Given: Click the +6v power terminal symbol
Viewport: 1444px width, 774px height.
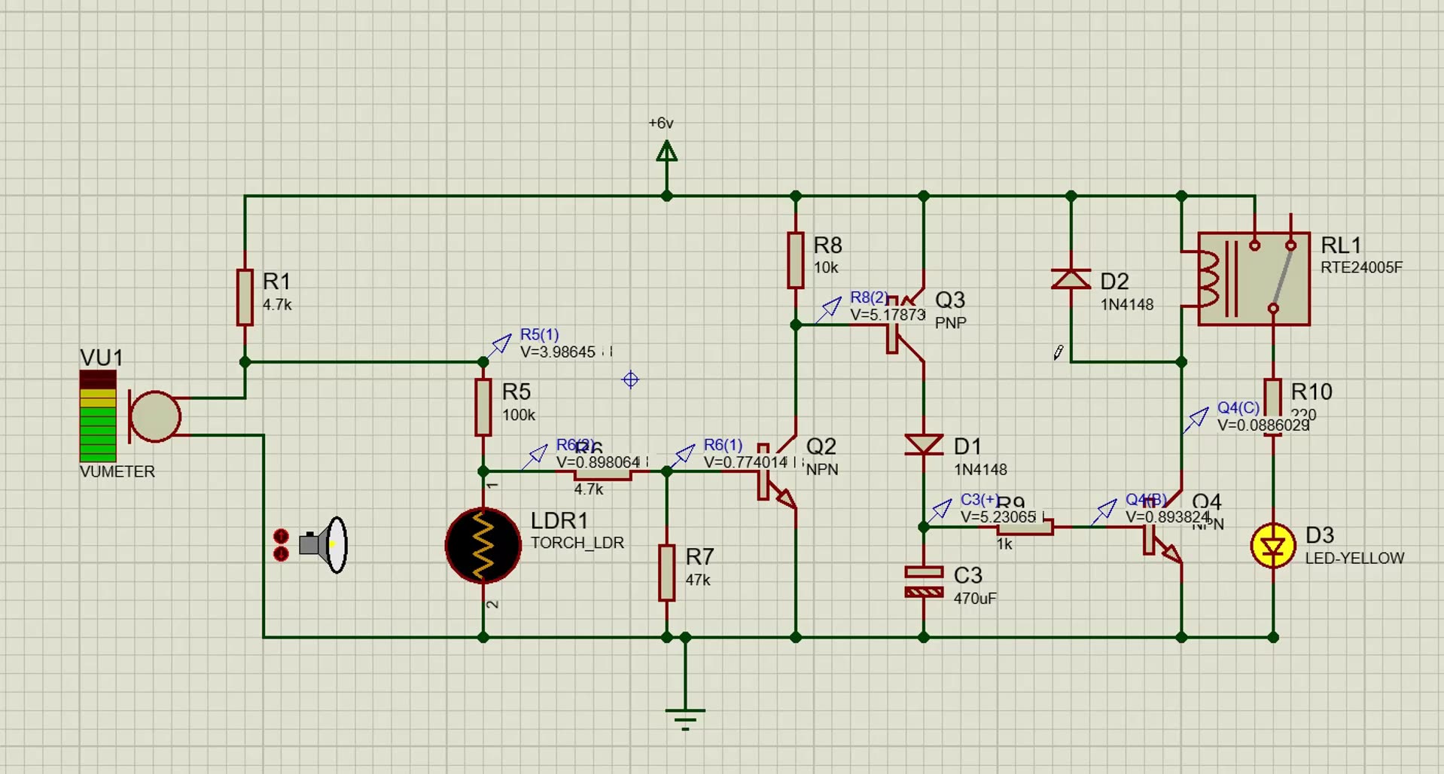Looking at the screenshot, I should pos(666,153).
